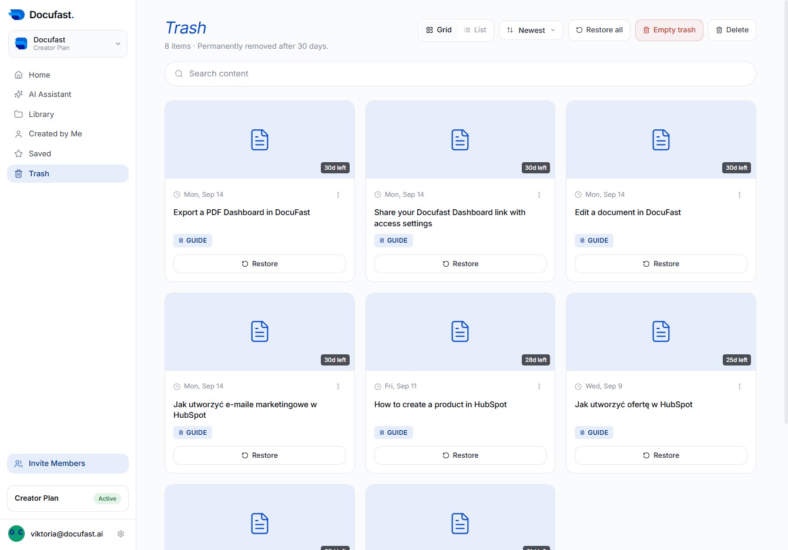Open the Docufast workspace switcher dropdown

(x=68, y=44)
